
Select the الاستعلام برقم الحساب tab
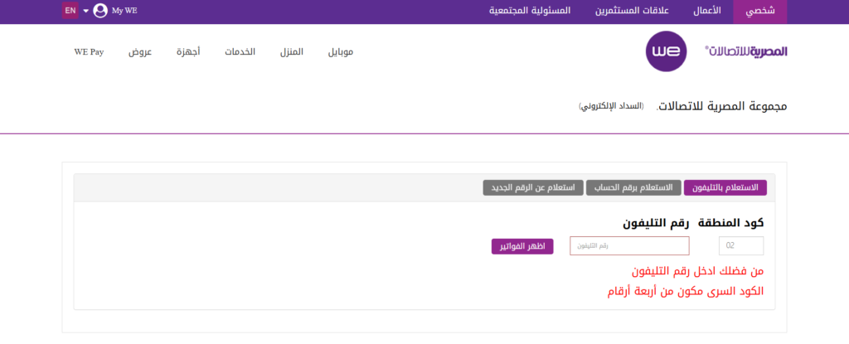633,188
